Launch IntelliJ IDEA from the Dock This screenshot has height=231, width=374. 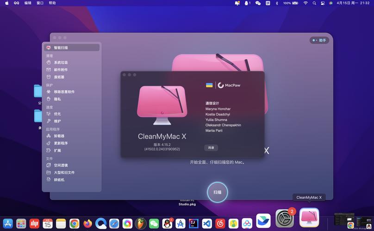[193, 224]
